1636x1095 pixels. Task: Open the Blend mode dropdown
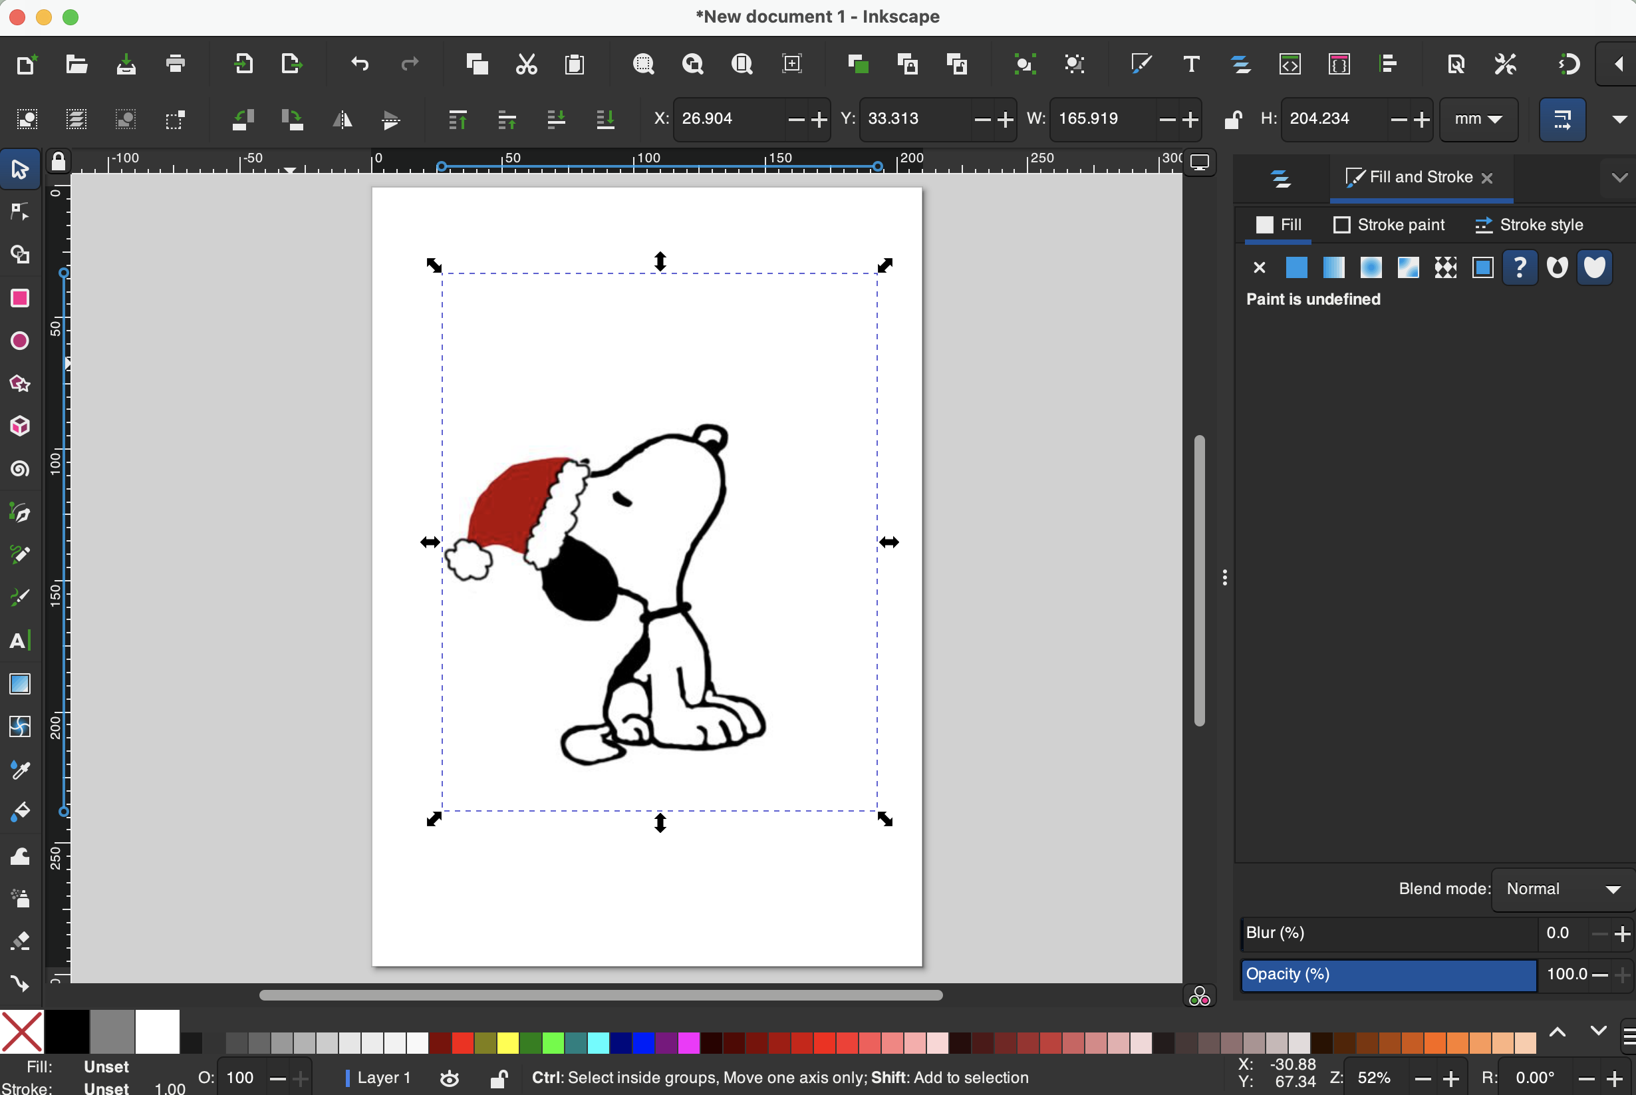(x=1562, y=889)
